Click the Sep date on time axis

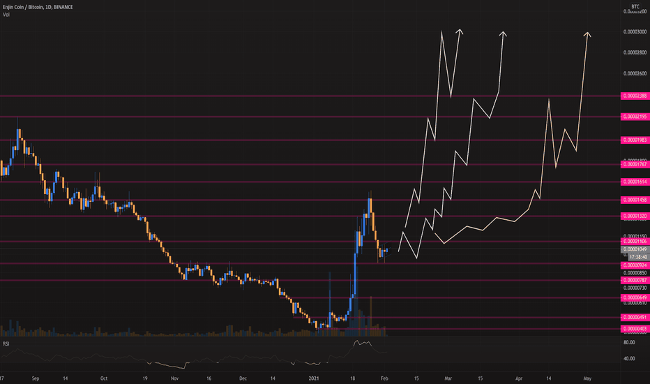[36, 378]
